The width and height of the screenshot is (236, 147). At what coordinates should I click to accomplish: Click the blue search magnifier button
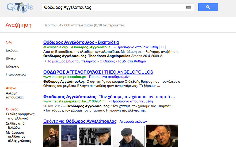[208, 7]
